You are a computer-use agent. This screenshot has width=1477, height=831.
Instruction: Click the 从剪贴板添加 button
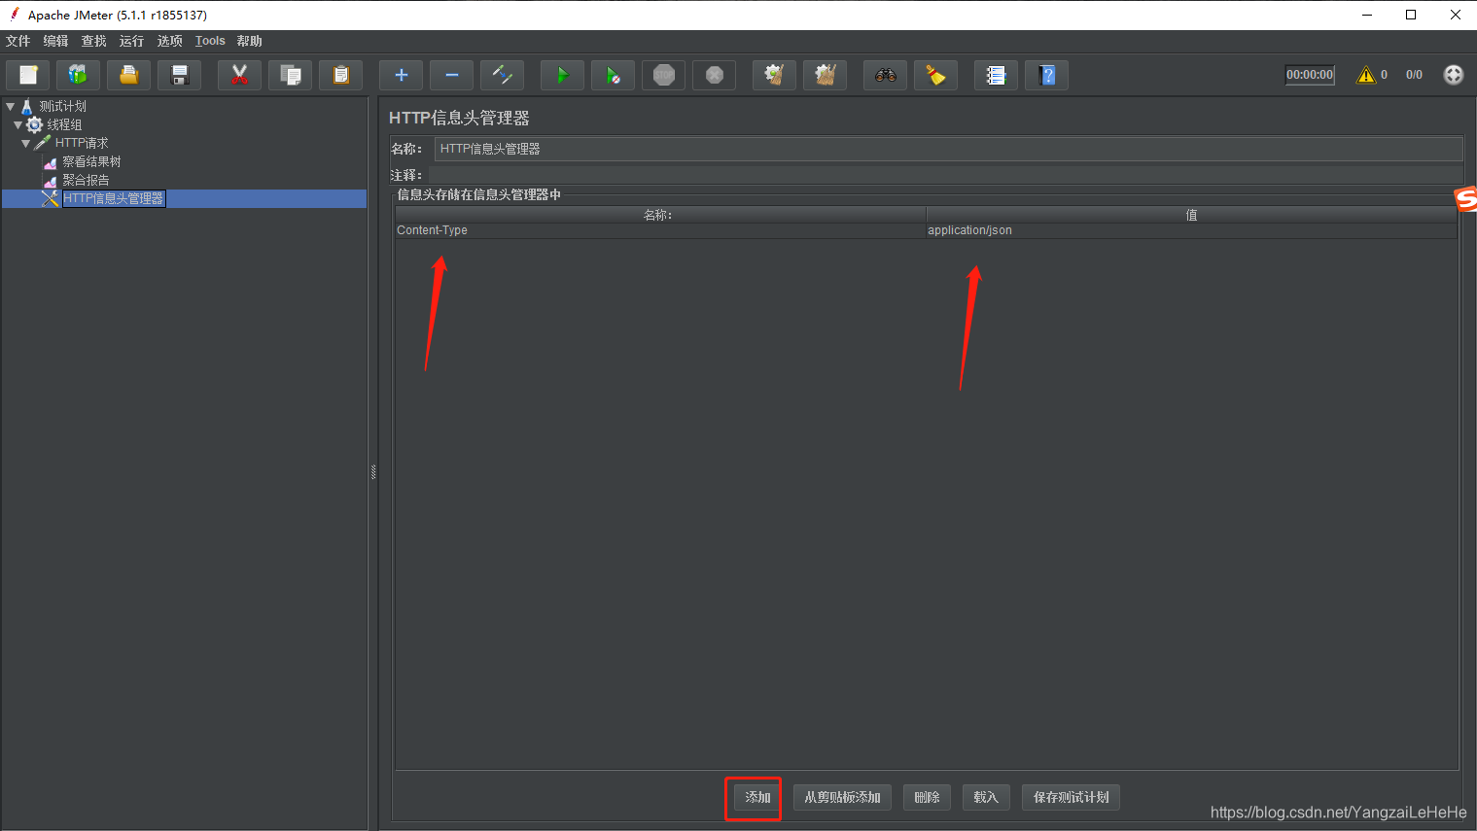(842, 797)
